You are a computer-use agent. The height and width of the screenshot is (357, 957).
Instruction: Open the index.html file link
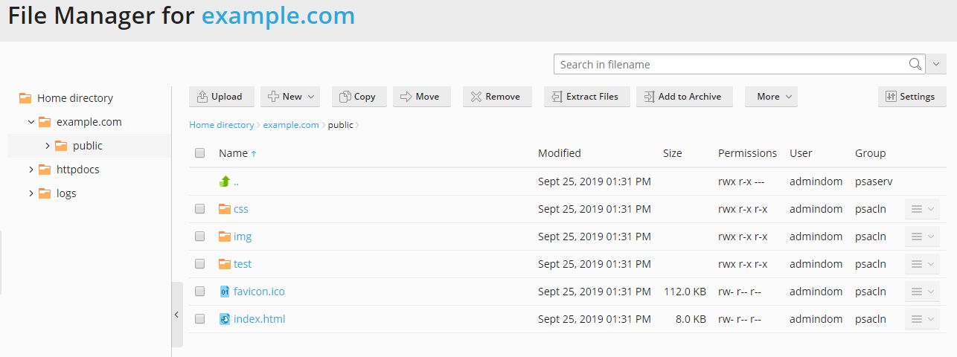[x=259, y=319]
